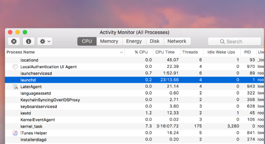Viewport: 265px width, 144px height.
Task: Switch to the Memory tab
Action: (109, 41)
